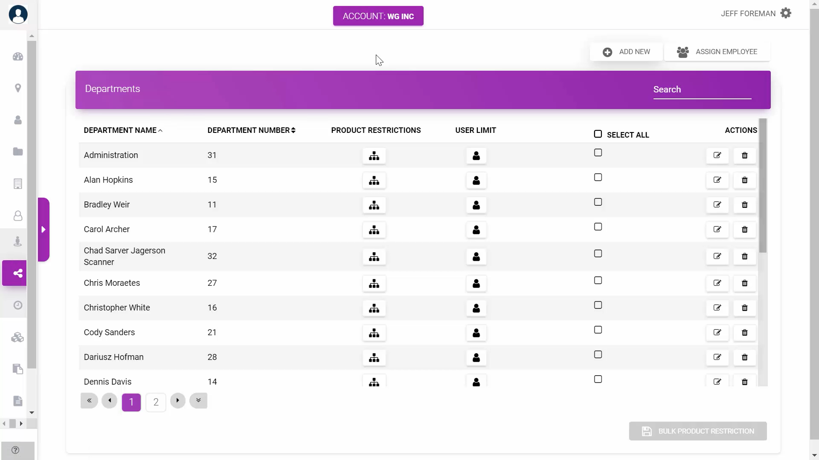Open product restrictions for Alan Hopkins
This screenshot has height=460, width=819.
374,181
